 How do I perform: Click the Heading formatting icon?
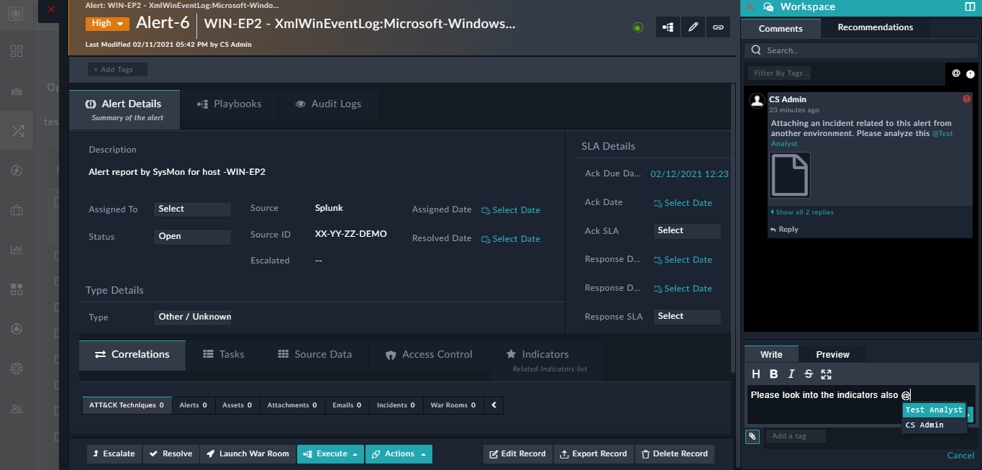point(756,374)
